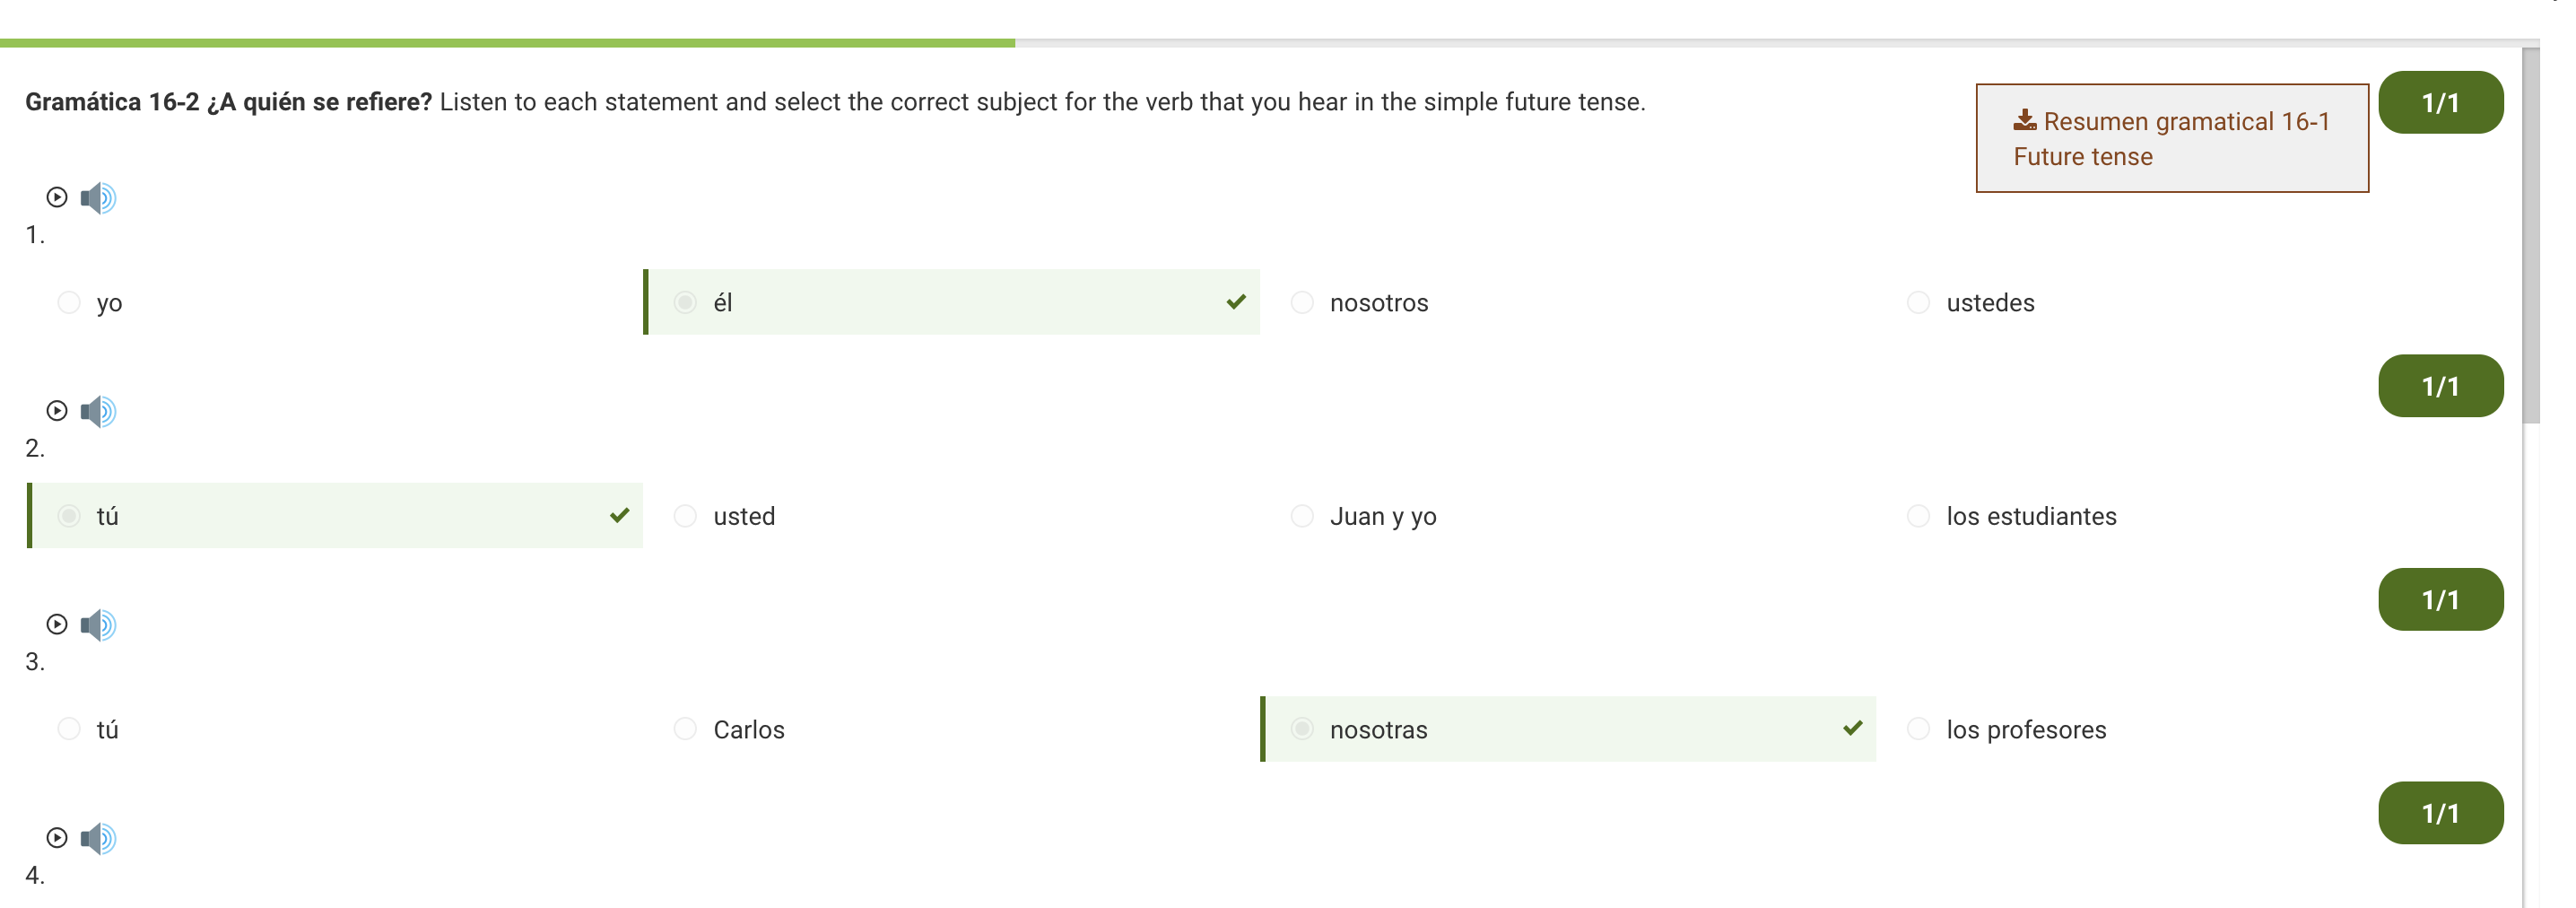Click speaker icon for question 1
2576x908 pixels.
tap(98, 198)
